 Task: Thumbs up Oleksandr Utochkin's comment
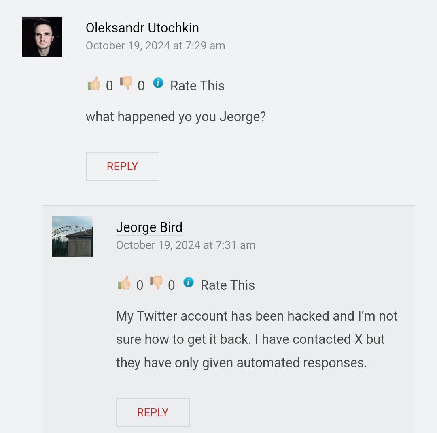94,84
